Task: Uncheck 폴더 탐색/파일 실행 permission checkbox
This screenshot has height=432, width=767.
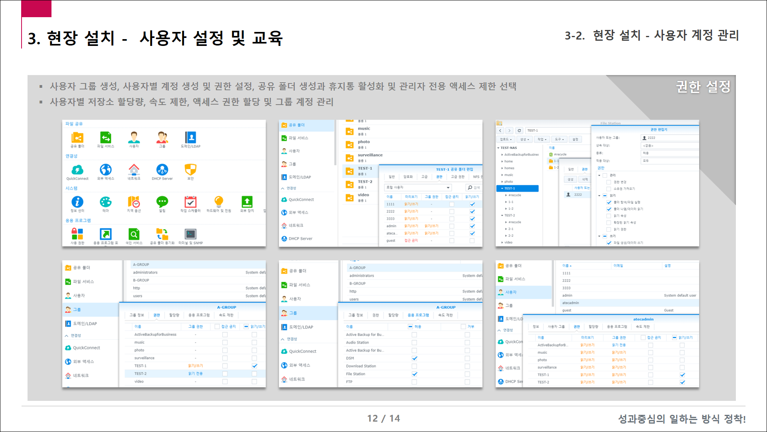Action: click(x=609, y=202)
